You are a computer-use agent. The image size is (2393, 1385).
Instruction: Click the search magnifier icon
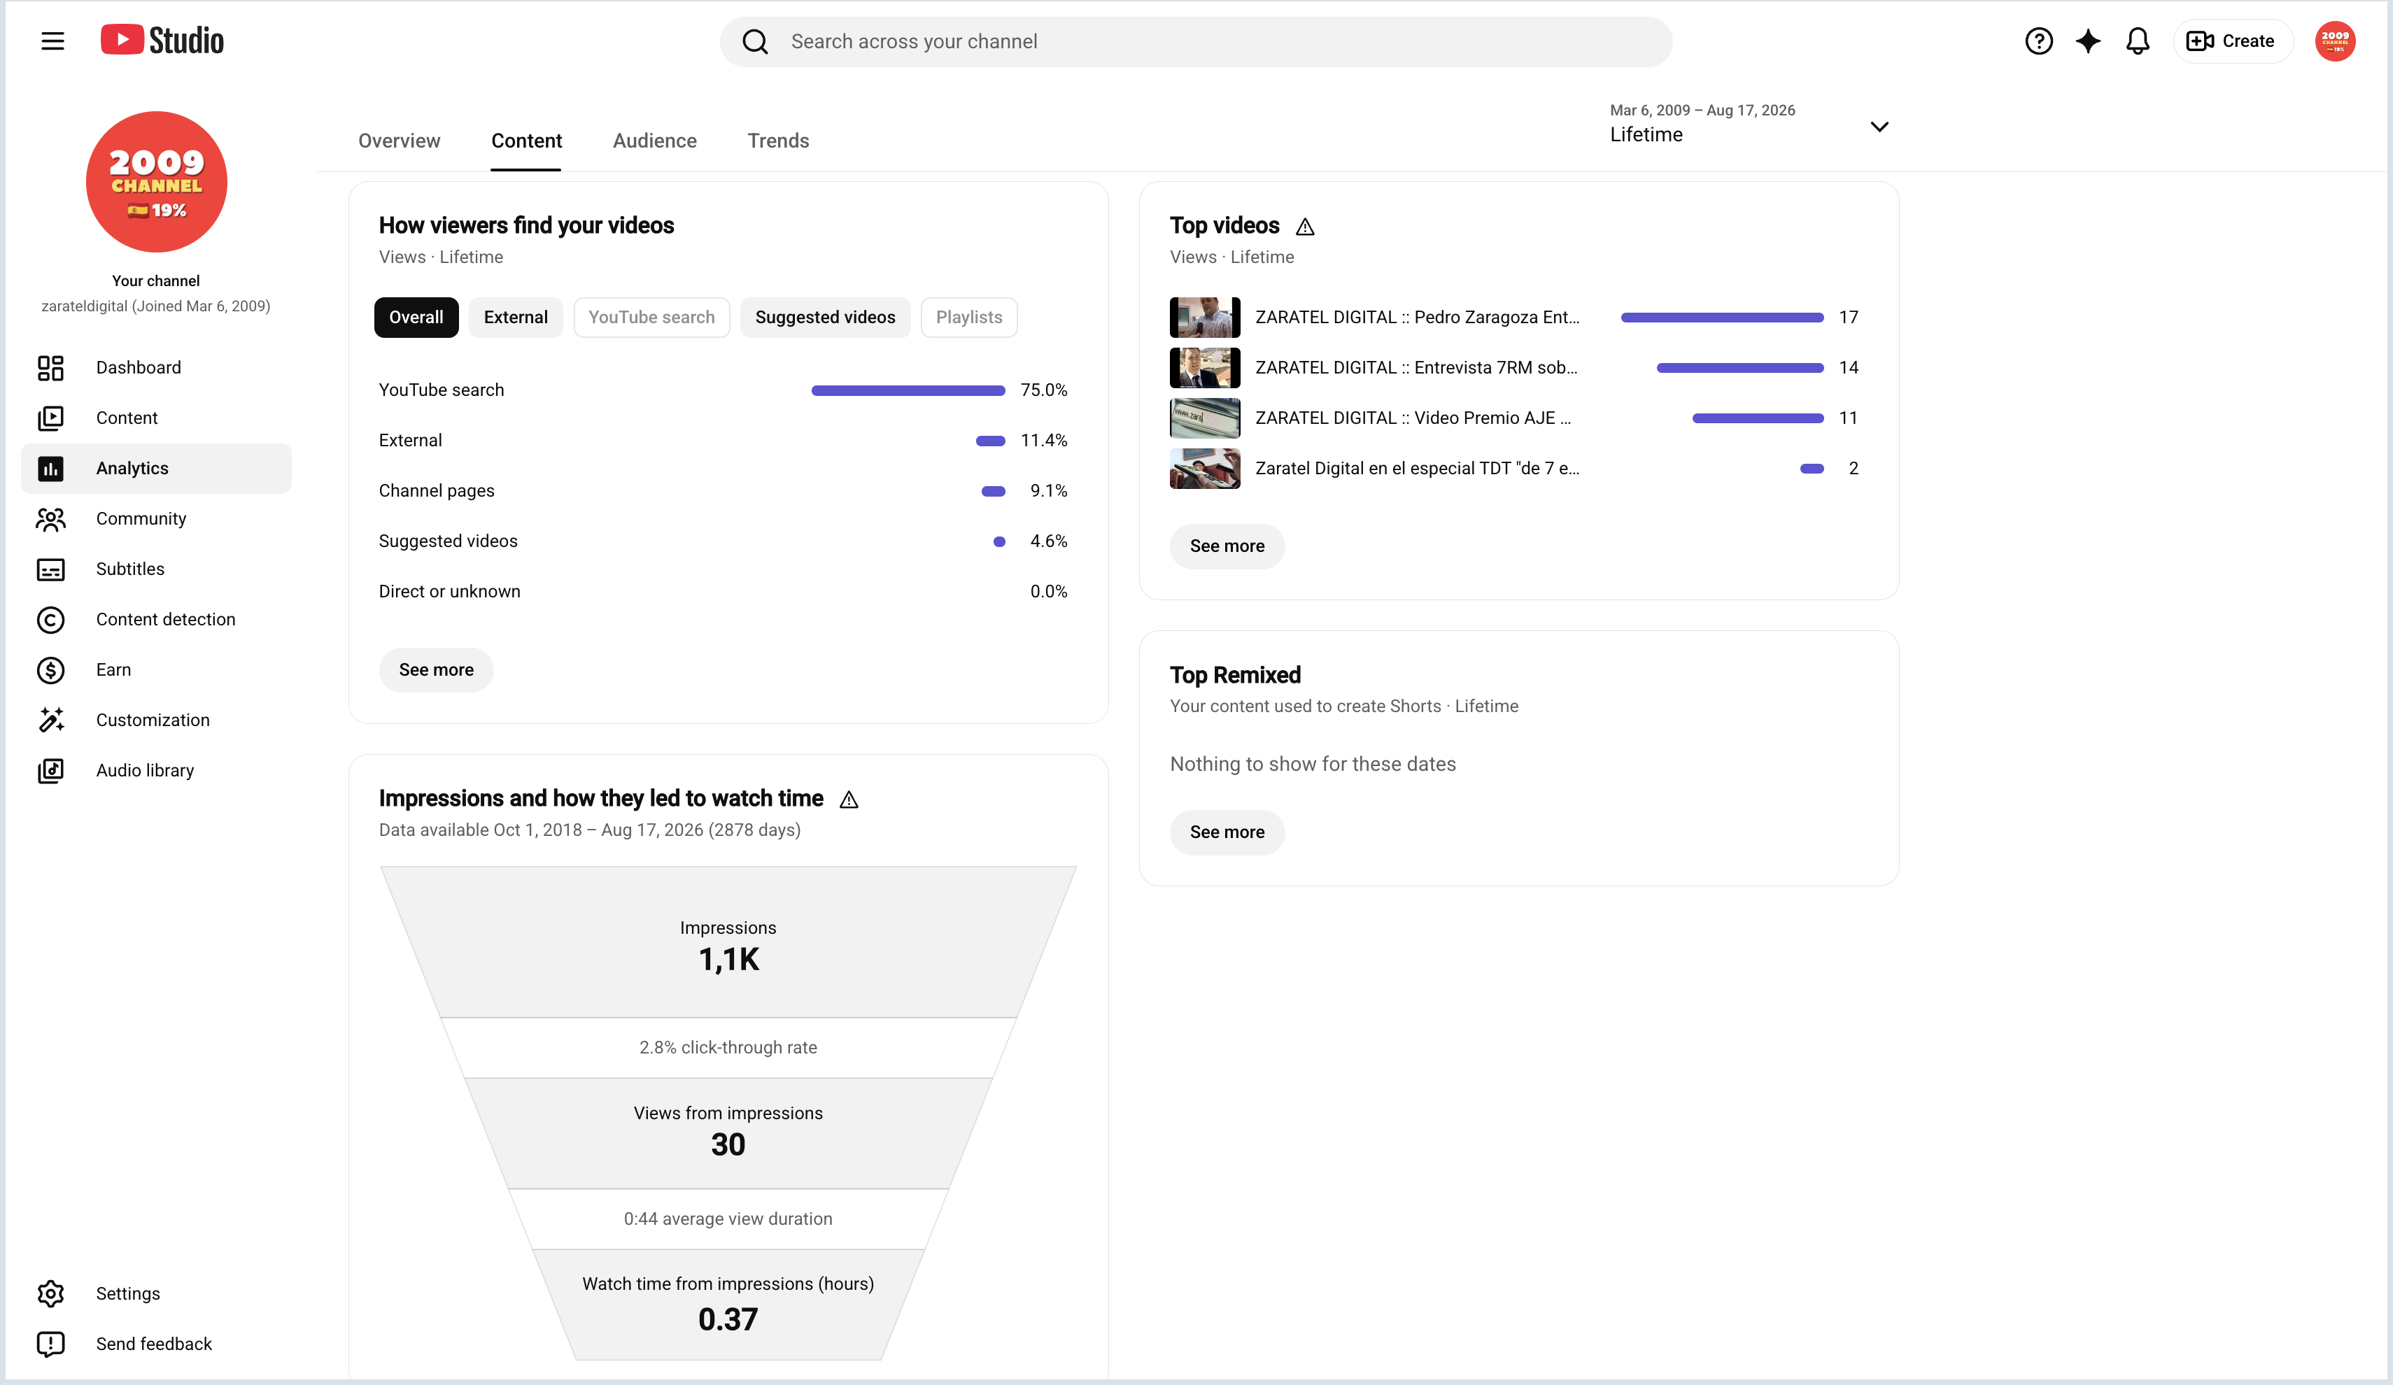pyautogui.click(x=755, y=42)
